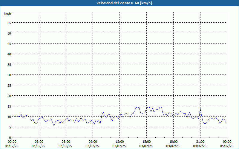Viewport: 239px width, 149px height.
Task: Click the y-axis value 5
Action: coord(10,127)
